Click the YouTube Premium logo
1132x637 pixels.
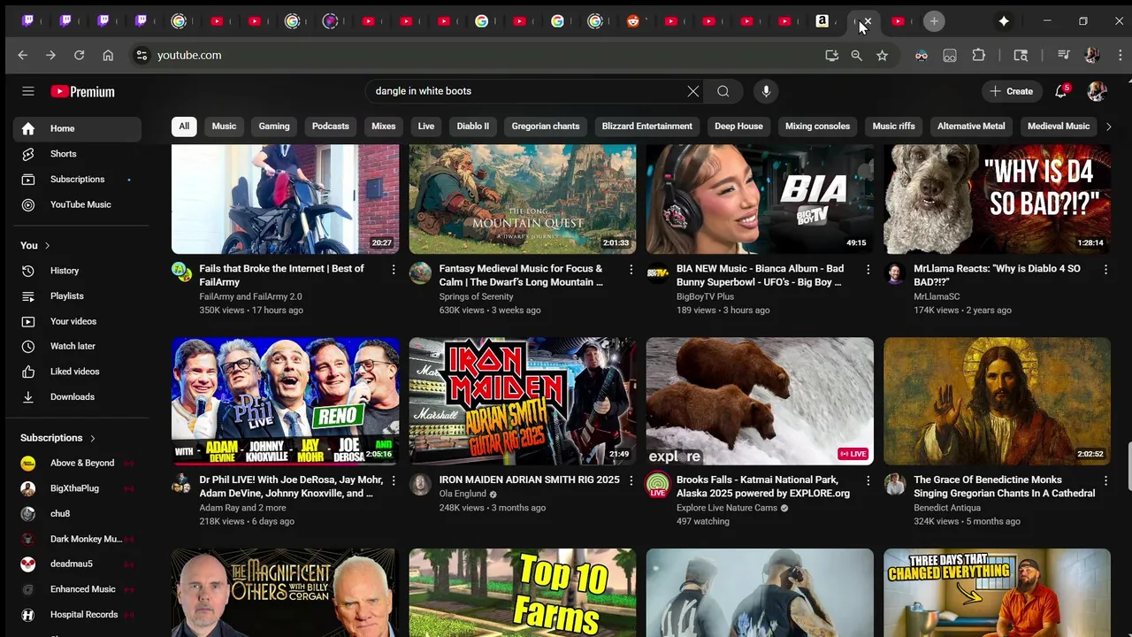[82, 91]
